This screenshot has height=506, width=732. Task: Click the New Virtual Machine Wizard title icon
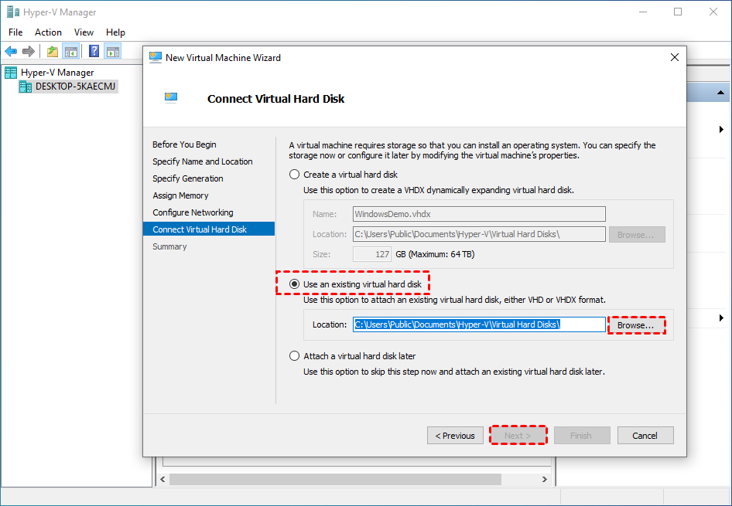pyautogui.click(x=155, y=58)
